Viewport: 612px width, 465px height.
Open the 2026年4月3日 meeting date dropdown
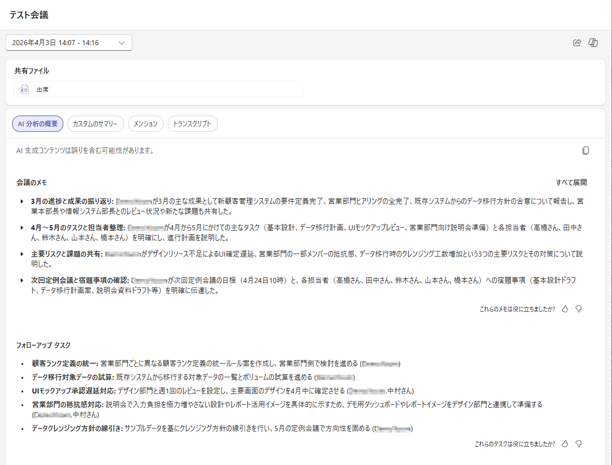click(x=69, y=43)
